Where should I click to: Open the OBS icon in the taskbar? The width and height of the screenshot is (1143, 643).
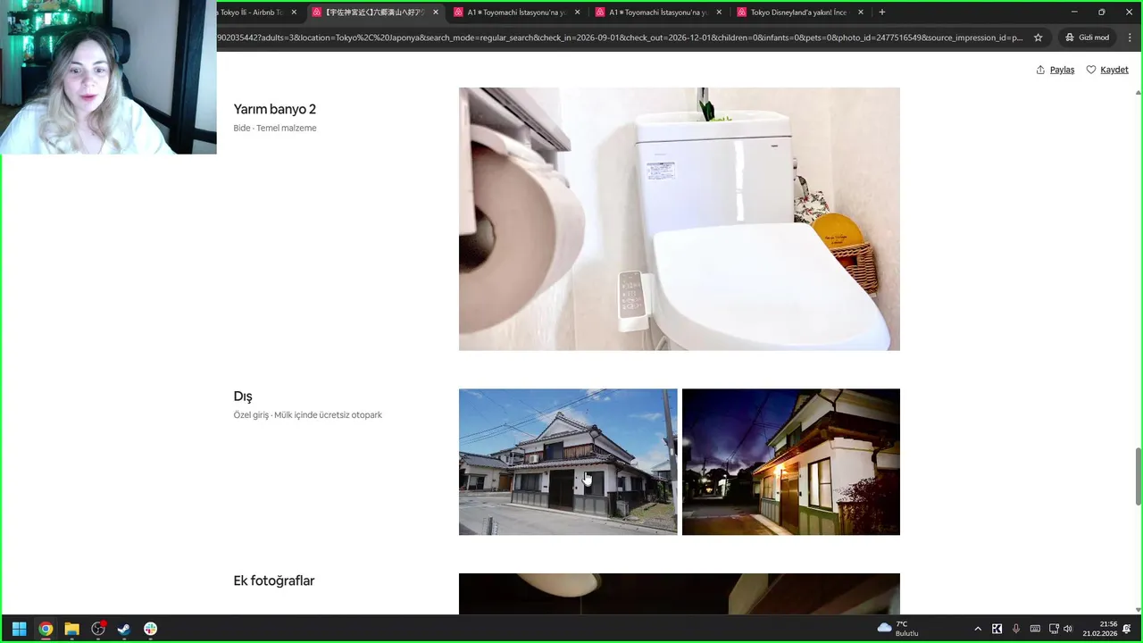click(98, 629)
